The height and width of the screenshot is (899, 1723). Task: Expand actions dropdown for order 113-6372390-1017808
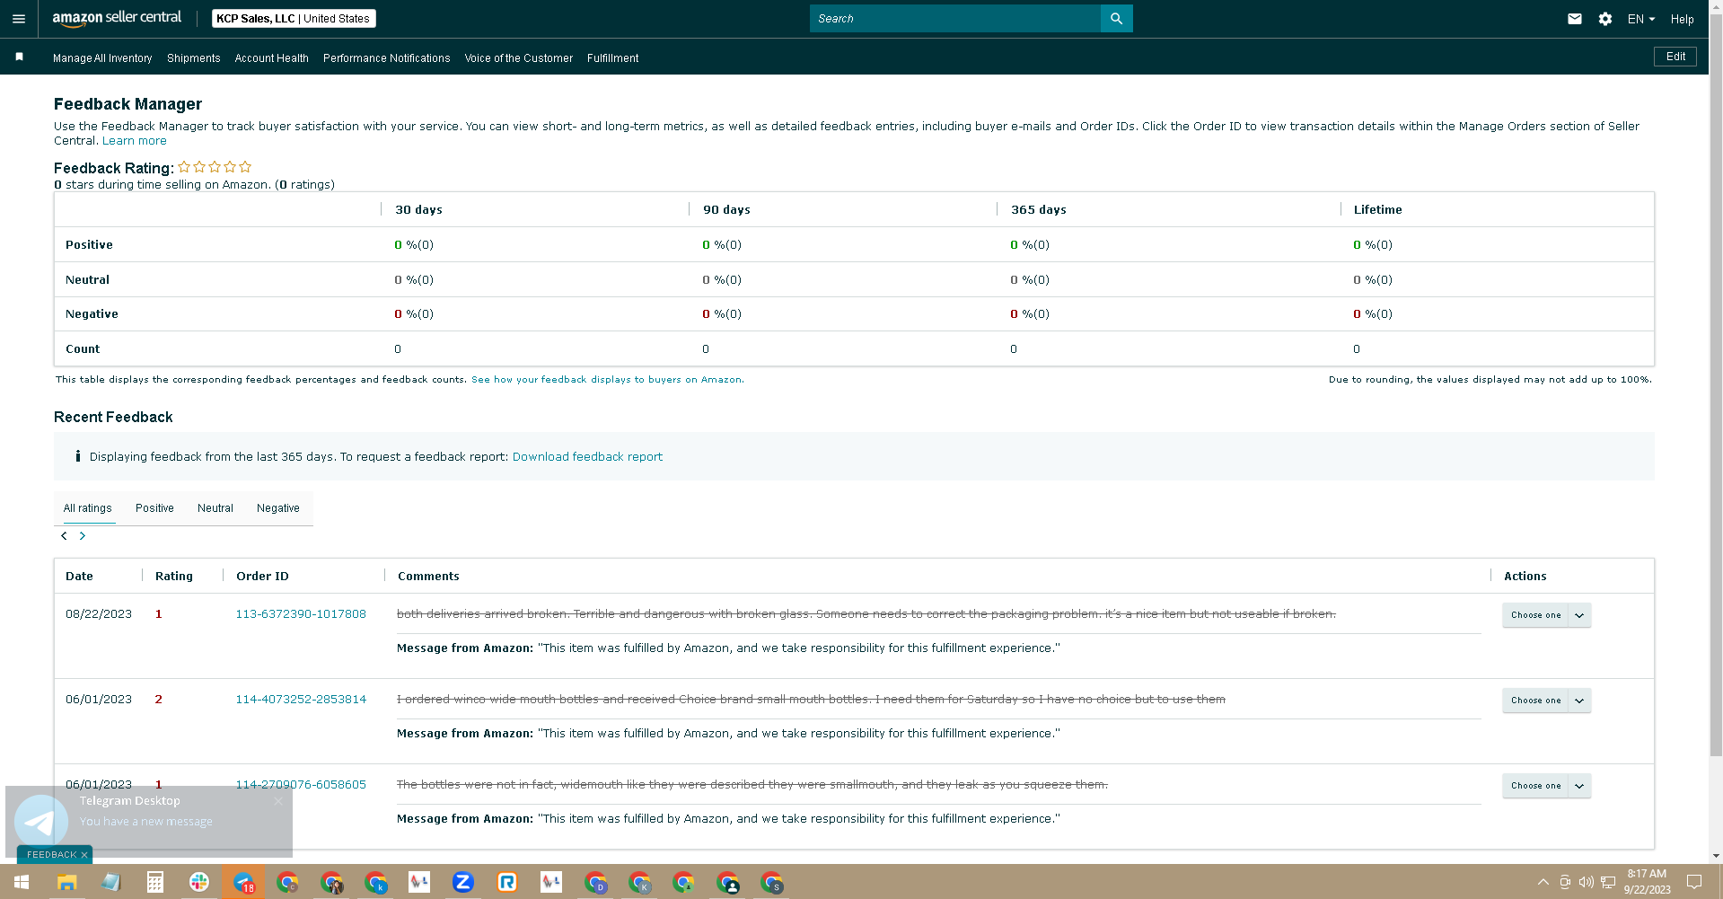(x=1579, y=615)
